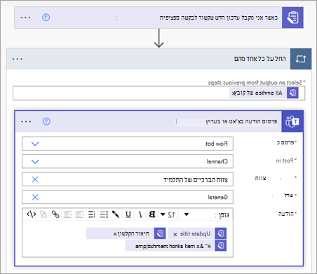Clear the General channel field
Screen dimensions: 317x274
[x=35, y=198]
